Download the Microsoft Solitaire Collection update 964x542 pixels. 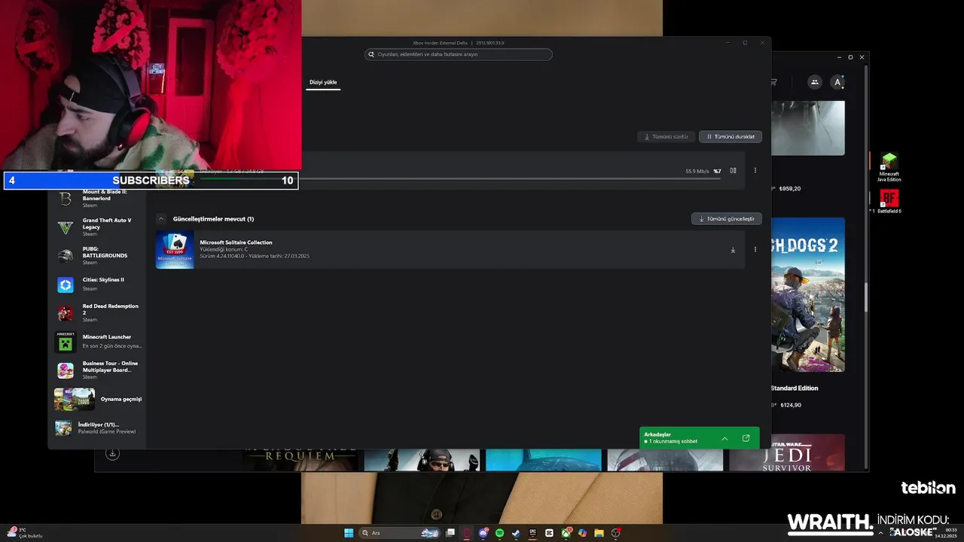pyautogui.click(x=733, y=250)
